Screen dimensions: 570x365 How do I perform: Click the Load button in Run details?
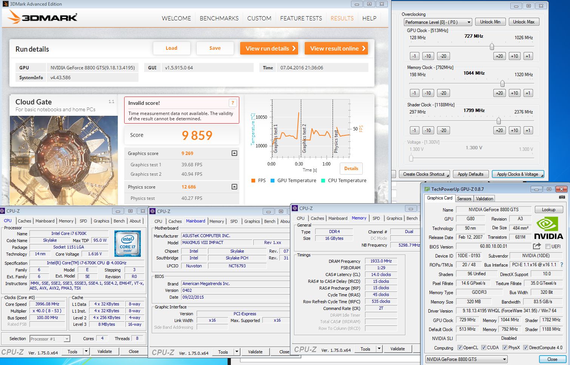[171, 48]
